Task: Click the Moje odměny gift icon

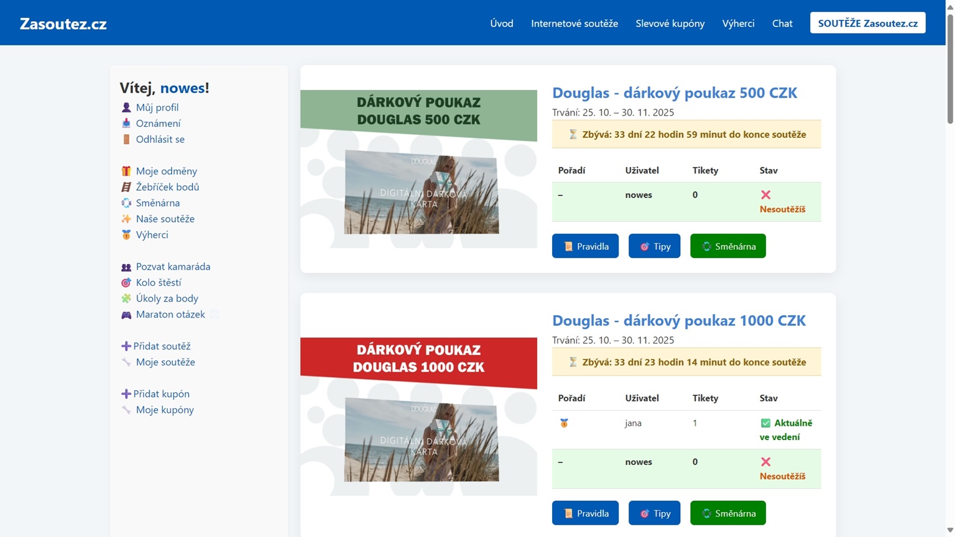Action: (126, 171)
